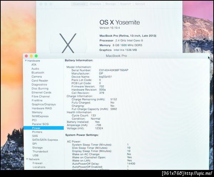
Task: Choose Card Reader in the sidebar
Action: tap(40, 81)
